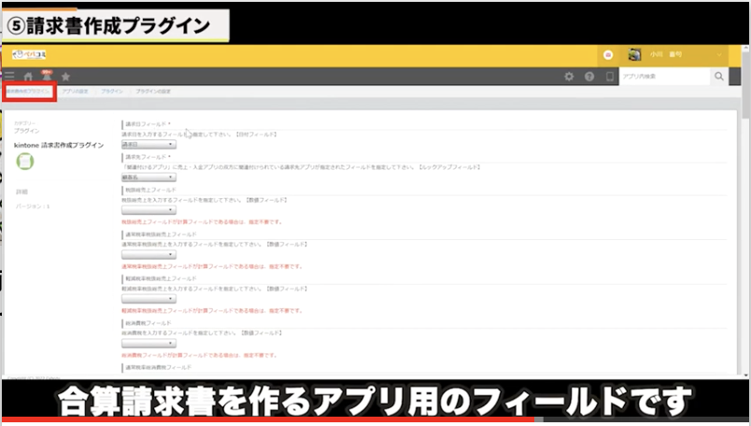Click the mobile view phone icon
This screenshot has height=426, width=751.
609,77
